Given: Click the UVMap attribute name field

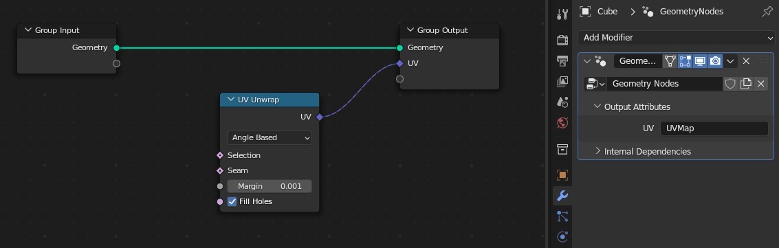Looking at the screenshot, I should click(x=714, y=128).
